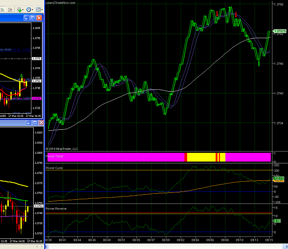Image resolution: width=288 pixels, height=249 pixels.
Task: Click the Daily HIGH label in the upper-left chart
Action: (6, 50)
